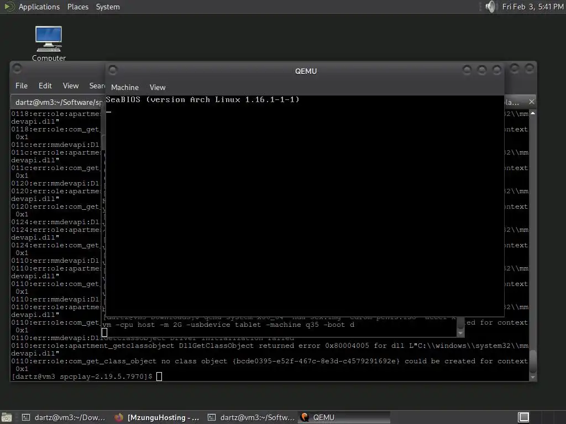The height and width of the screenshot is (424, 566).
Task: Click the QEMU window menu button at left of title
Action: (113, 70)
